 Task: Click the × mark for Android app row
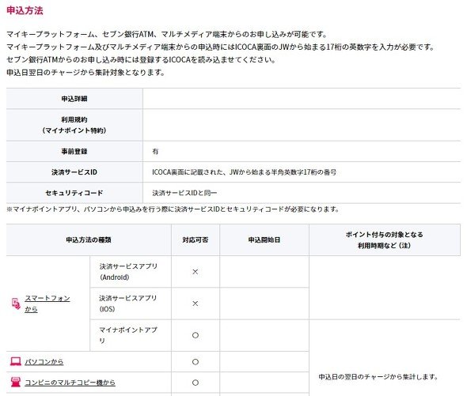click(x=195, y=272)
